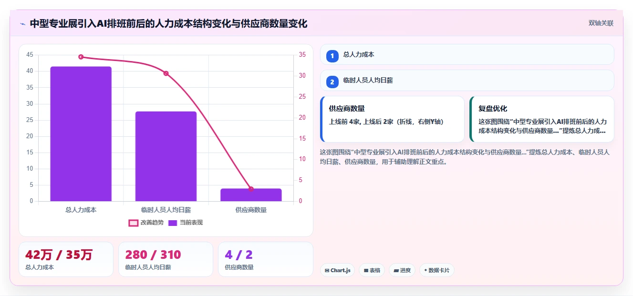Click the Chart.js tag

(x=337, y=270)
